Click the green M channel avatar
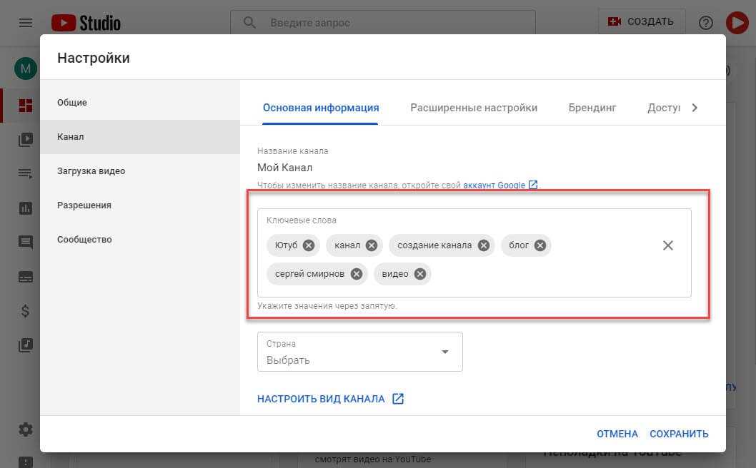 [26, 68]
